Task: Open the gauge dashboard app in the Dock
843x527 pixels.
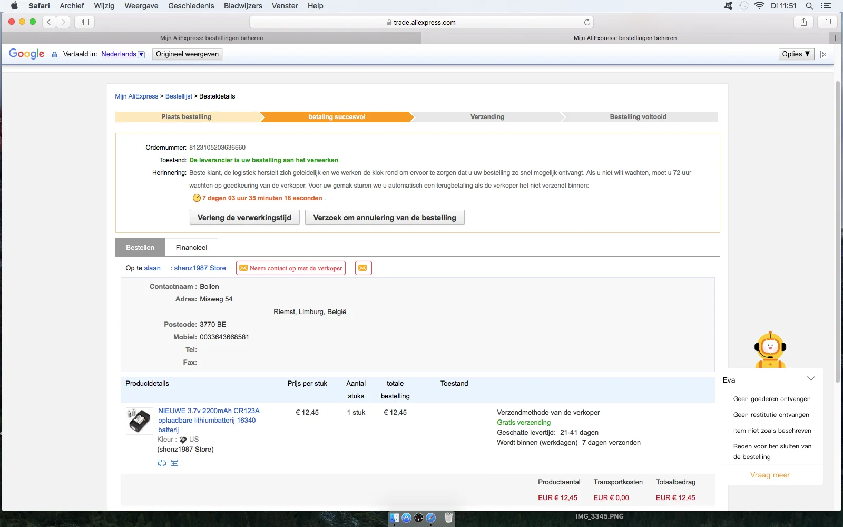Action: click(418, 518)
